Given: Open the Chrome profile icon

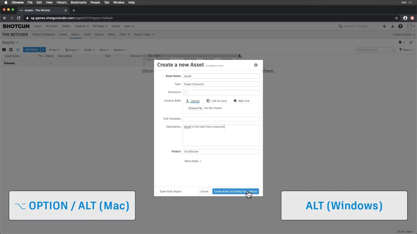Looking at the screenshot, I should pyautogui.click(x=405, y=18).
